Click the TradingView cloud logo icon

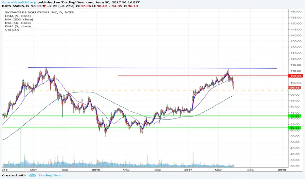point(32,175)
